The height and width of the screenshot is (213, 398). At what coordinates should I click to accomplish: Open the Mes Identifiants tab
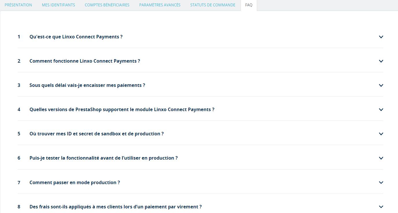pyautogui.click(x=58, y=5)
